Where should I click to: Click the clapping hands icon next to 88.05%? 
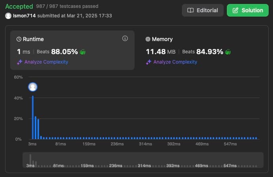pyautogui.click(x=82, y=52)
